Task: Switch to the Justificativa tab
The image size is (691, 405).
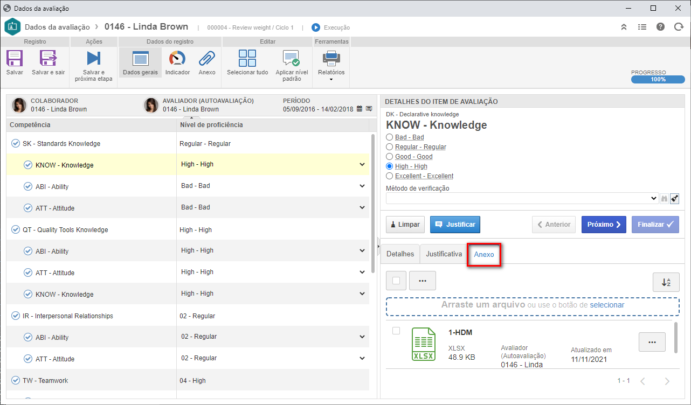Action: (444, 254)
